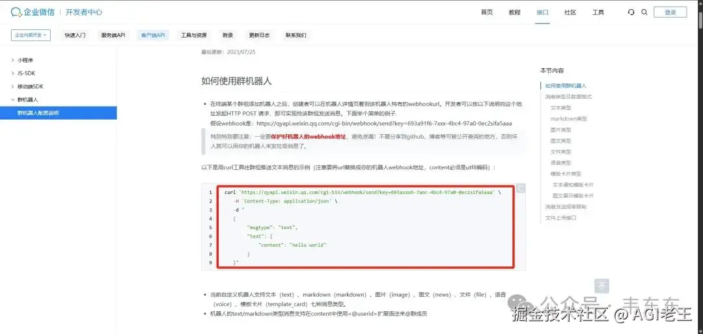
Task: Open the 企业内部开发 dropdown
Action: [x=31, y=35]
